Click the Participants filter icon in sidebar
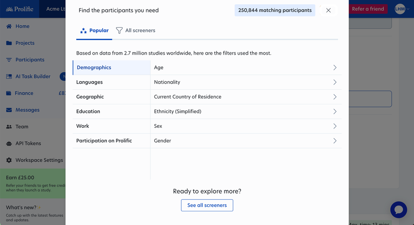 coord(9,60)
